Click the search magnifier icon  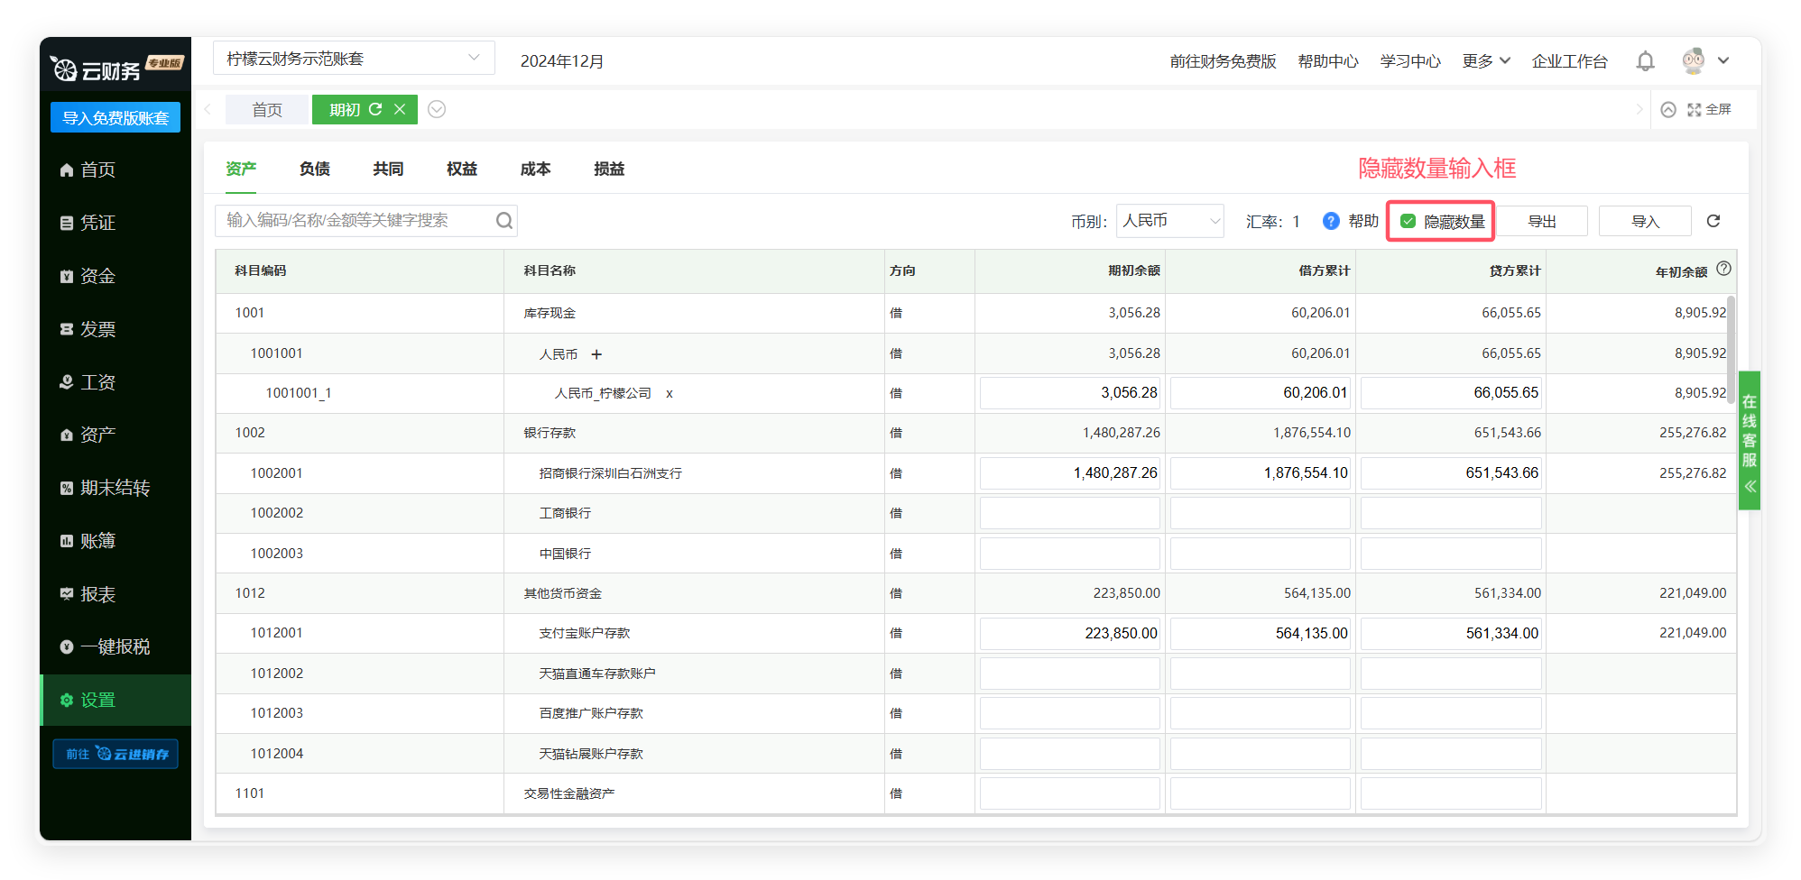tap(504, 221)
